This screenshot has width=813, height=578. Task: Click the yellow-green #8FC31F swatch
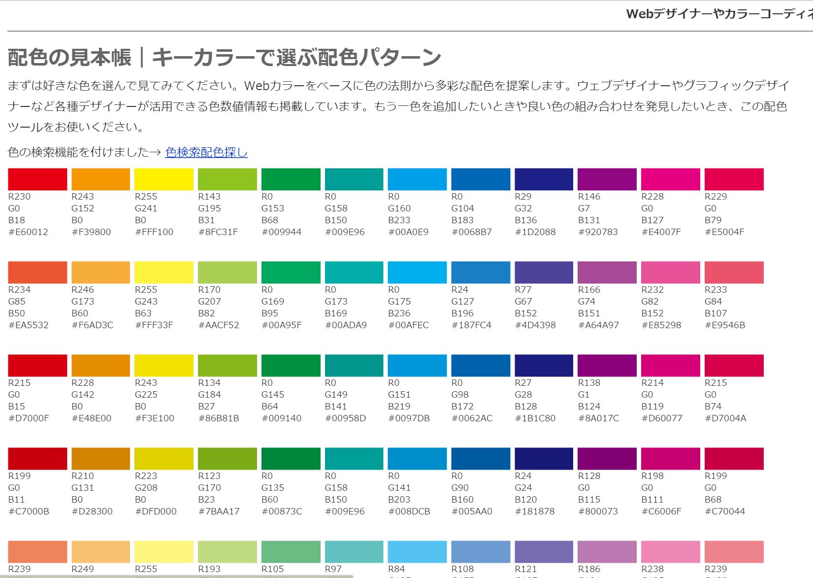pos(228,179)
